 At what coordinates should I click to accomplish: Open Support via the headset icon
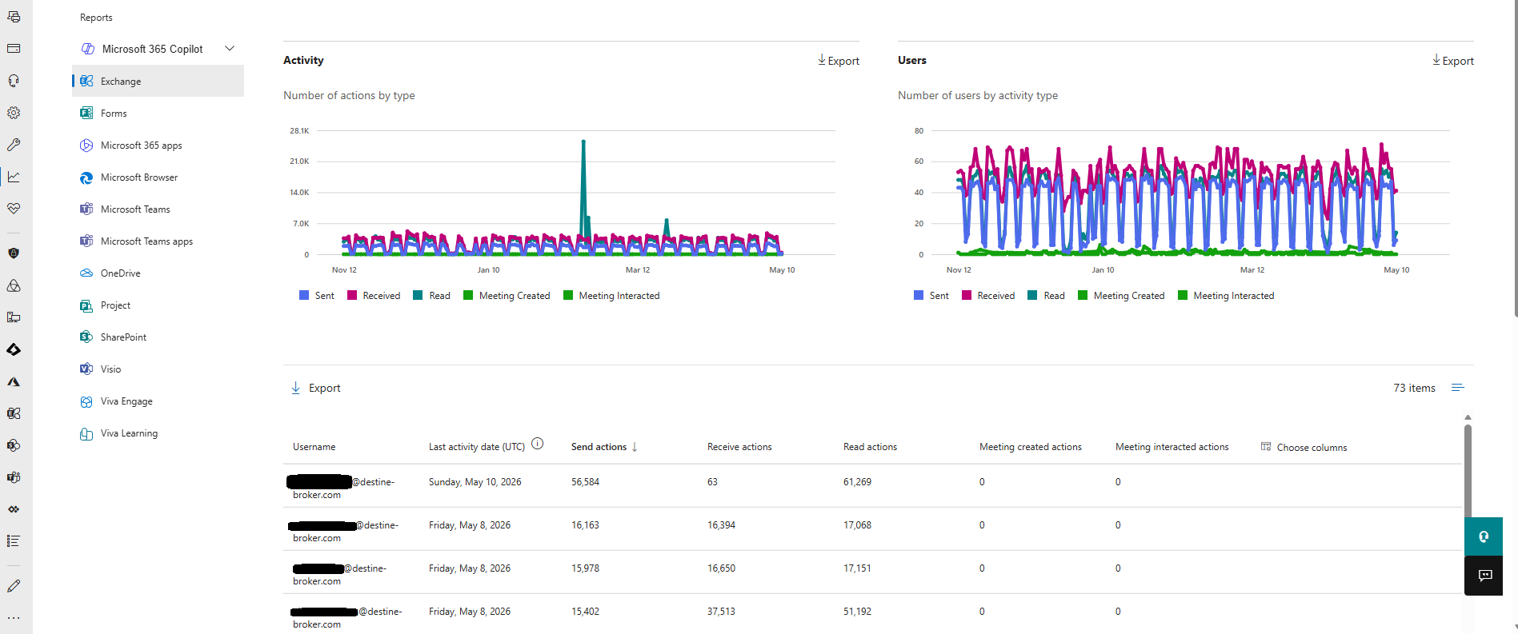(14, 81)
